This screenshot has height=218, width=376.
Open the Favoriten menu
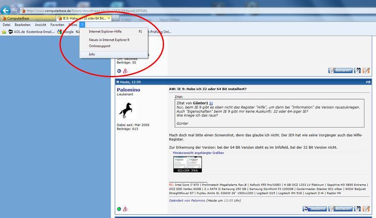(x=57, y=25)
